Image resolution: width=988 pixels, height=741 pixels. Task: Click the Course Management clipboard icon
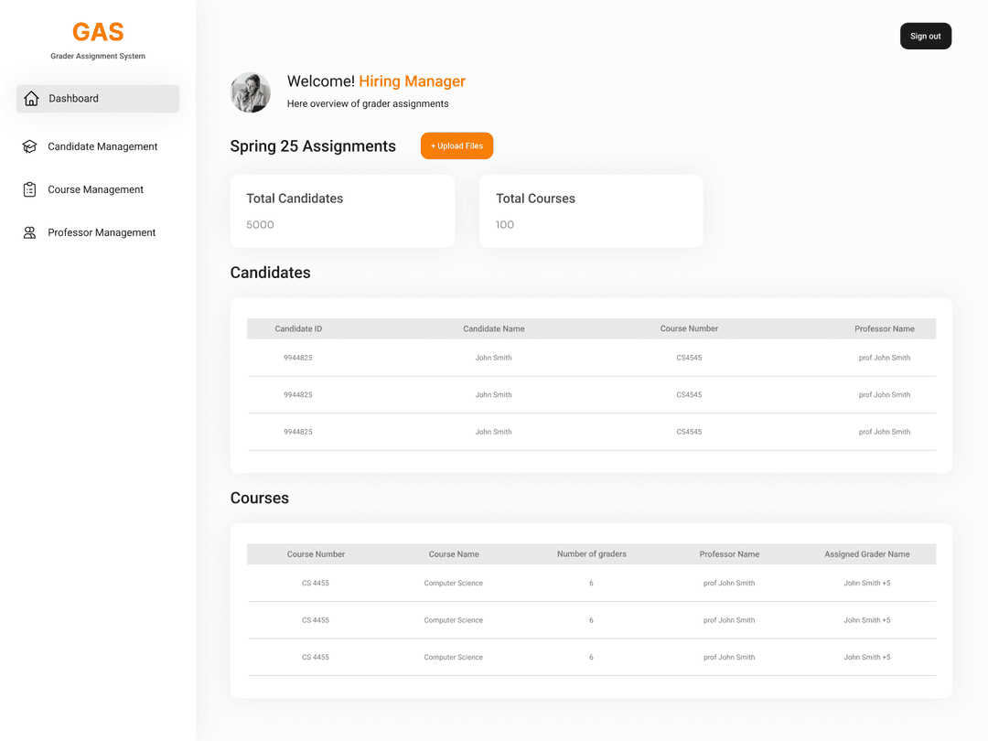pyautogui.click(x=28, y=189)
